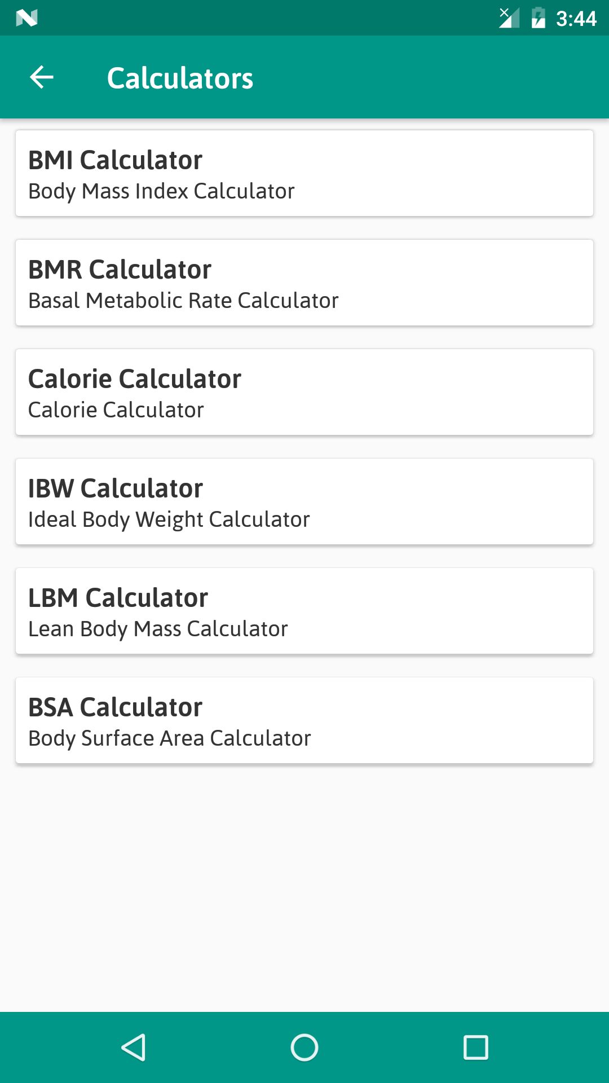Tap the back arrow in the header
This screenshot has height=1083, width=609.
point(42,77)
